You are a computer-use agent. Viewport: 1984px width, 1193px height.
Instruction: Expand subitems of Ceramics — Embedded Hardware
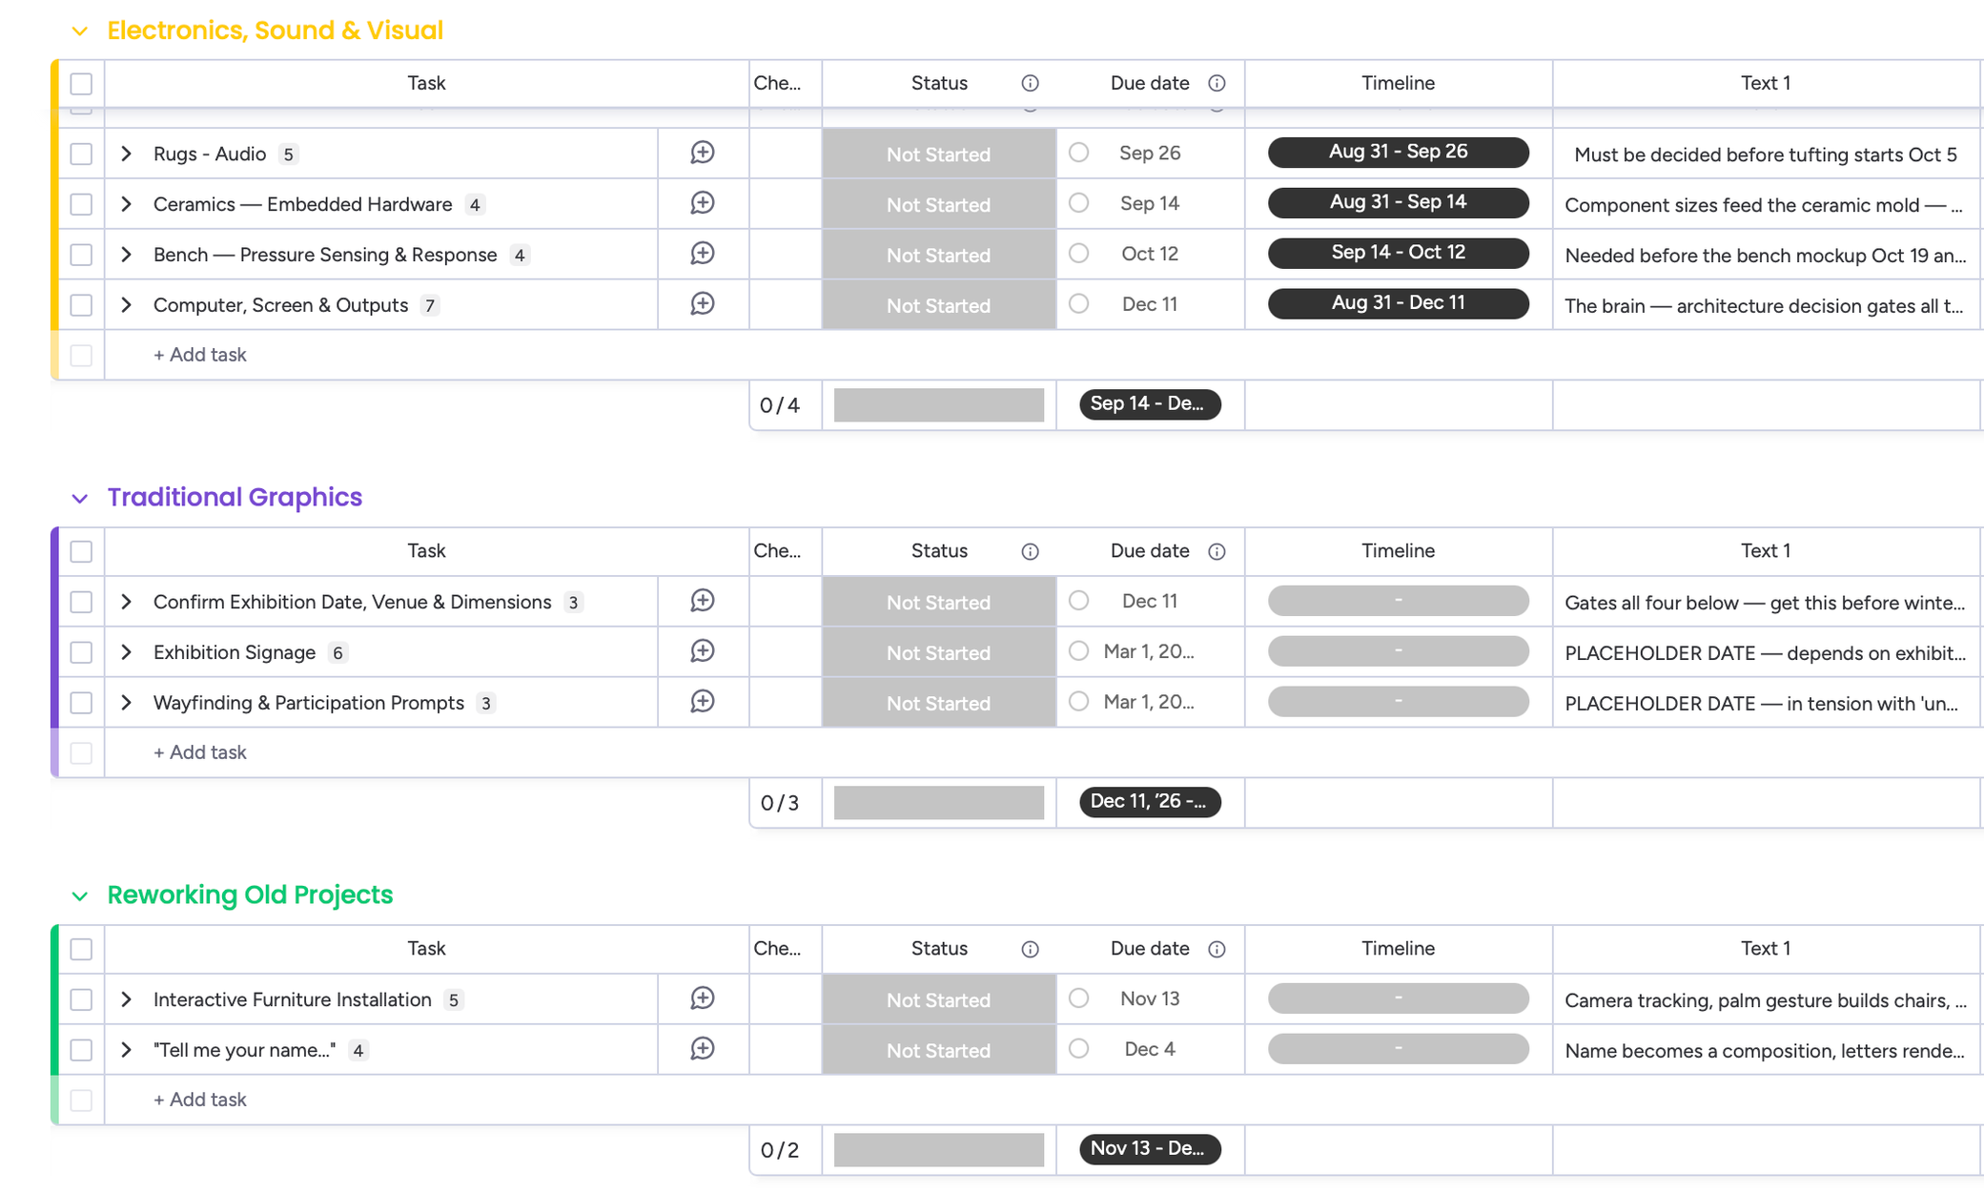click(x=126, y=204)
